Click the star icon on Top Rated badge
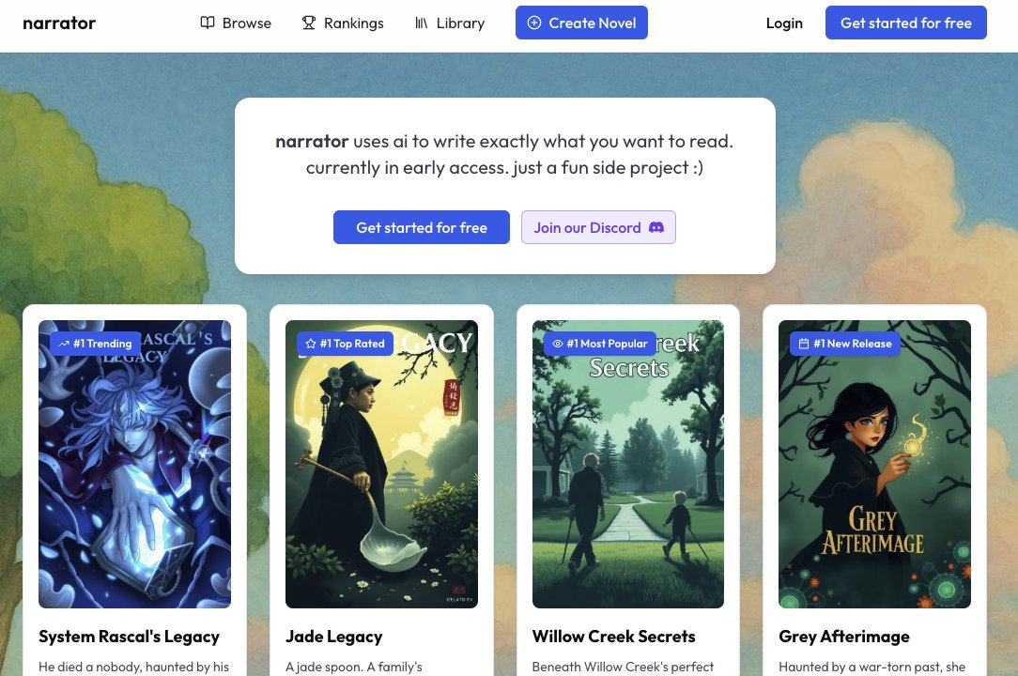Viewport: 1018px width, 676px height. pos(310,344)
